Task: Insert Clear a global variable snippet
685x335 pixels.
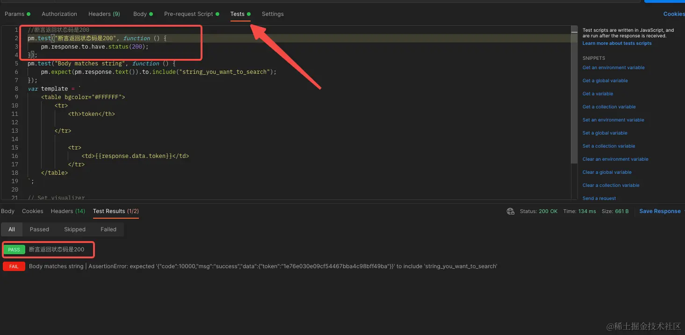Action: pyautogui.click(x=607, y=172)
